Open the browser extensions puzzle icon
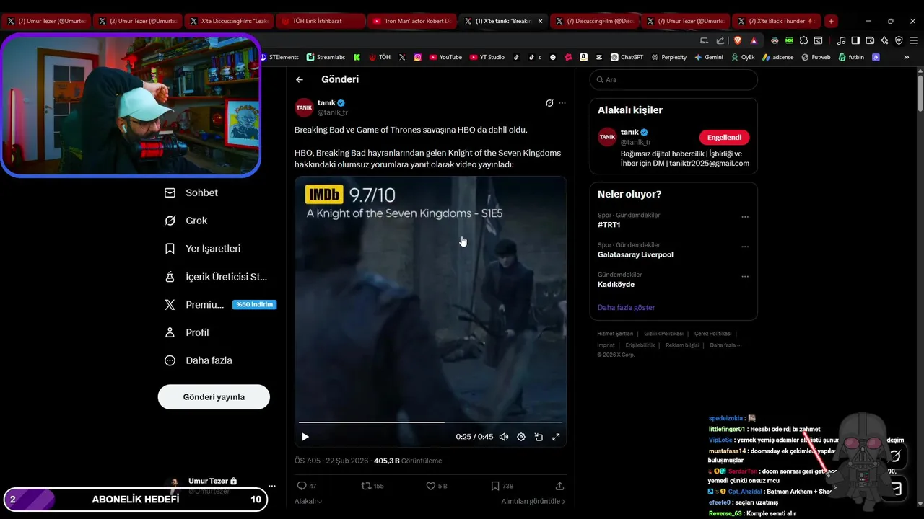Viewport: 924px width, 519px height. point(803,40)
